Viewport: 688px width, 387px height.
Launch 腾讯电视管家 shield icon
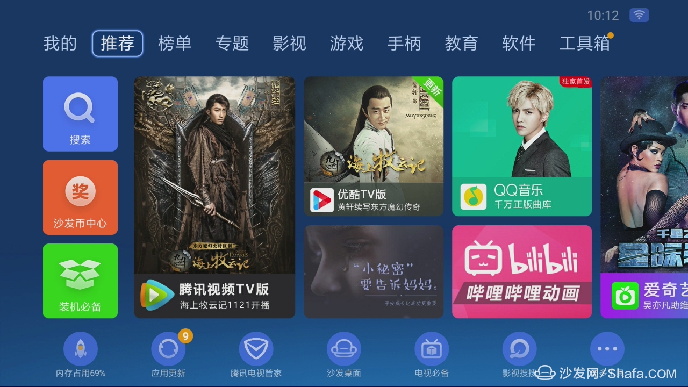(x=256, y=349)
